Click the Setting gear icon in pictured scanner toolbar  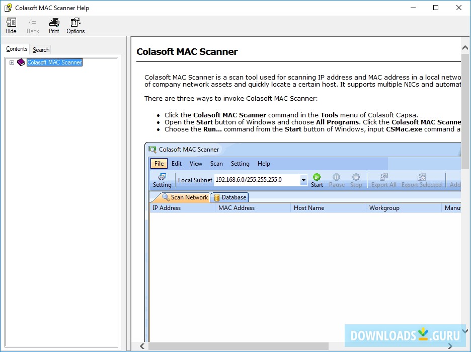162,177
